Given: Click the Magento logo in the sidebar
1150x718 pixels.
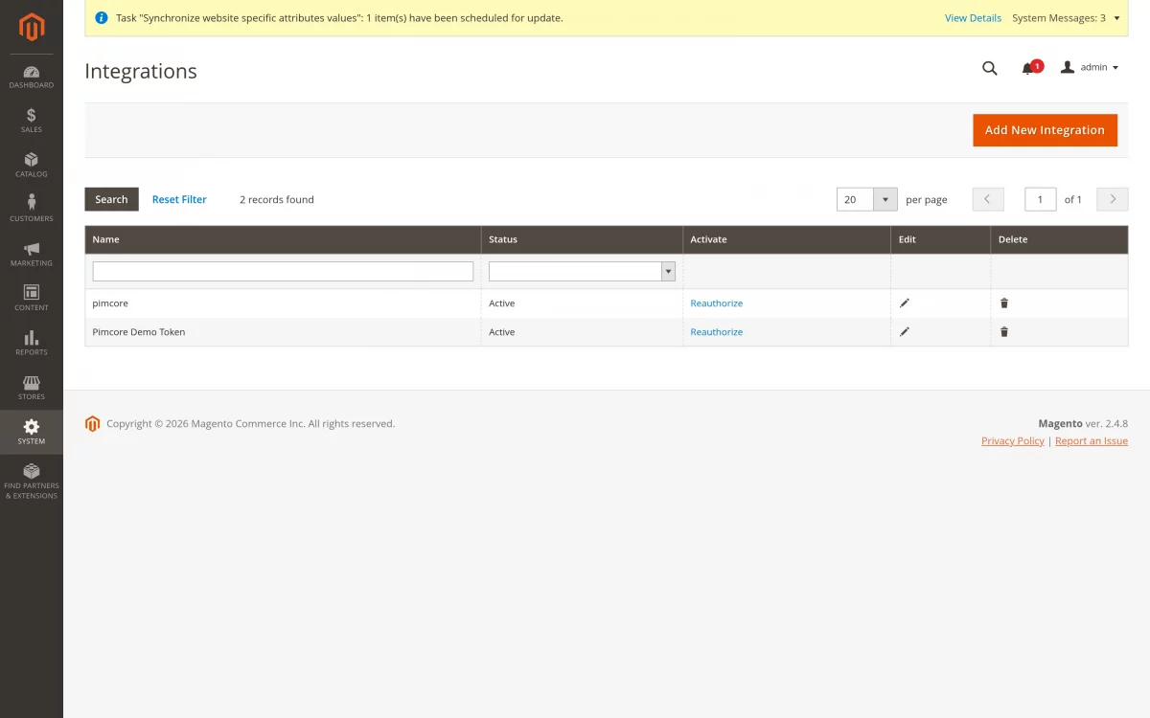Looking at the screenshot, I should [32, 28].
